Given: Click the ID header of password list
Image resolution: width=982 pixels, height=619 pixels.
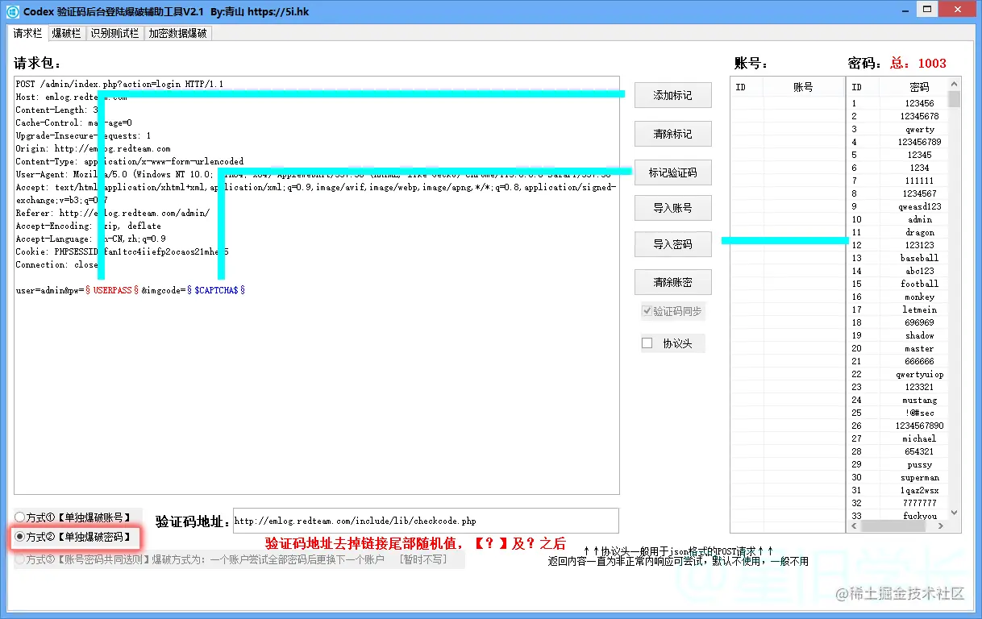Looking at the screenshot, I should [x=863, y=87].
